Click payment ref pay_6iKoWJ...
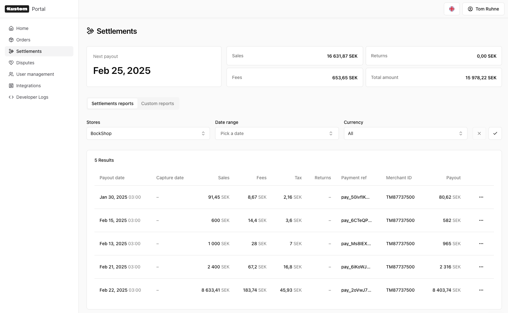Viewport: 508px width, 313px height. [356, 267]
